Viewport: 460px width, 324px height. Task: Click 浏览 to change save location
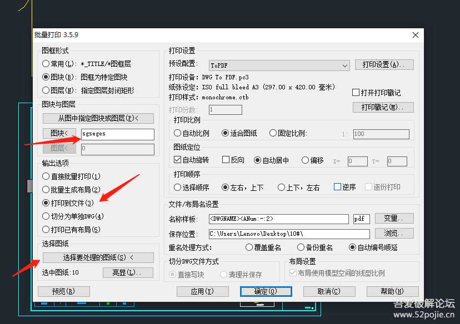pos(394,233)
